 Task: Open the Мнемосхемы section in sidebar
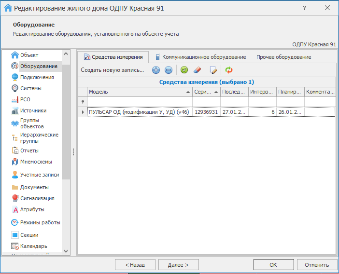coord(36,162)
